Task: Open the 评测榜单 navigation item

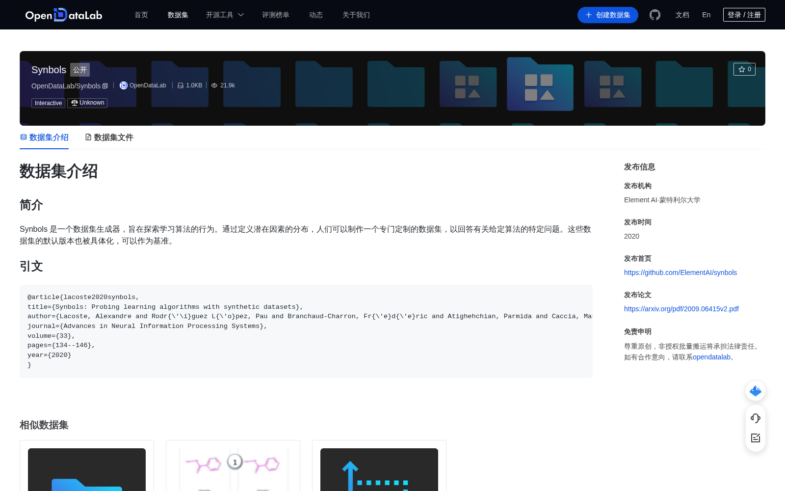Action: [x=276, y=15]
